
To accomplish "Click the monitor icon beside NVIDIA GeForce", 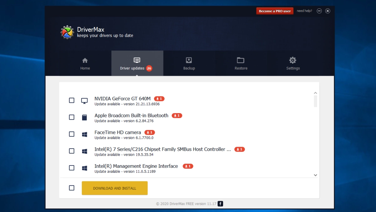I will pos(84,101).
